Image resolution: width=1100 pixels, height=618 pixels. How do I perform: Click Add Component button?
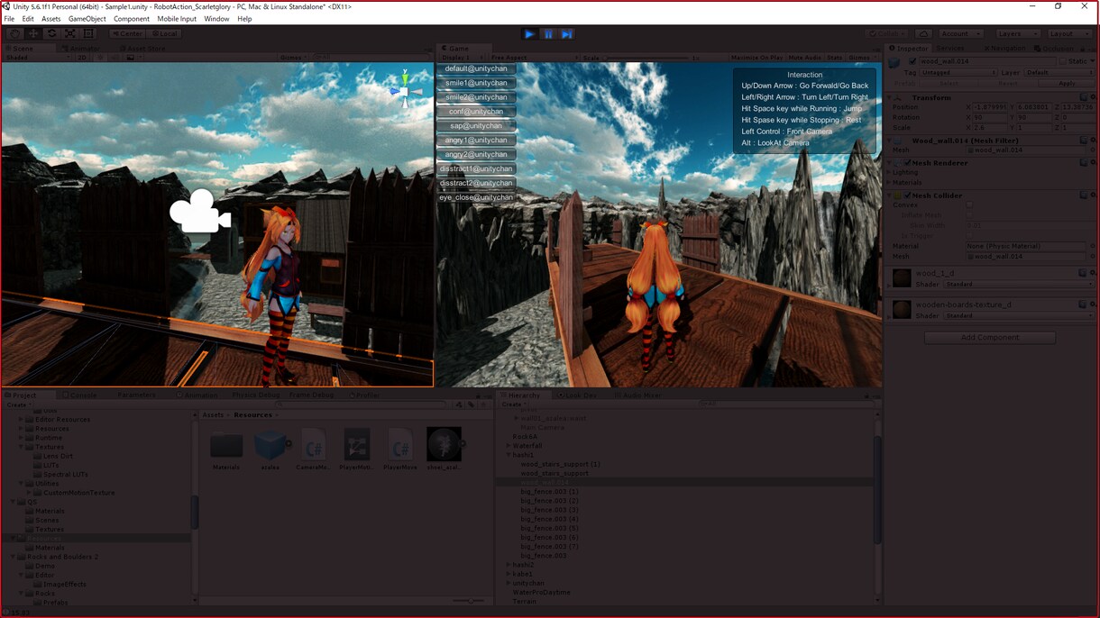989,338
